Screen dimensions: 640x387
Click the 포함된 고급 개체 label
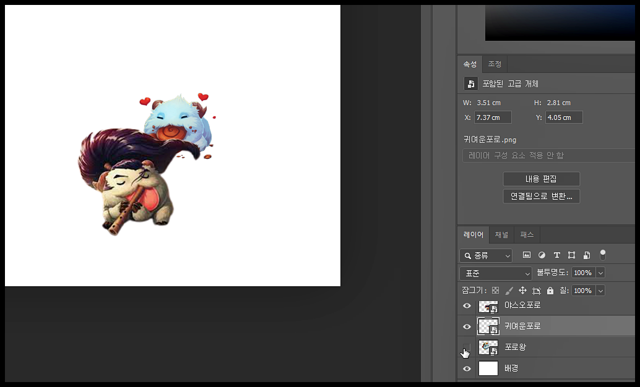click(510, 83)
